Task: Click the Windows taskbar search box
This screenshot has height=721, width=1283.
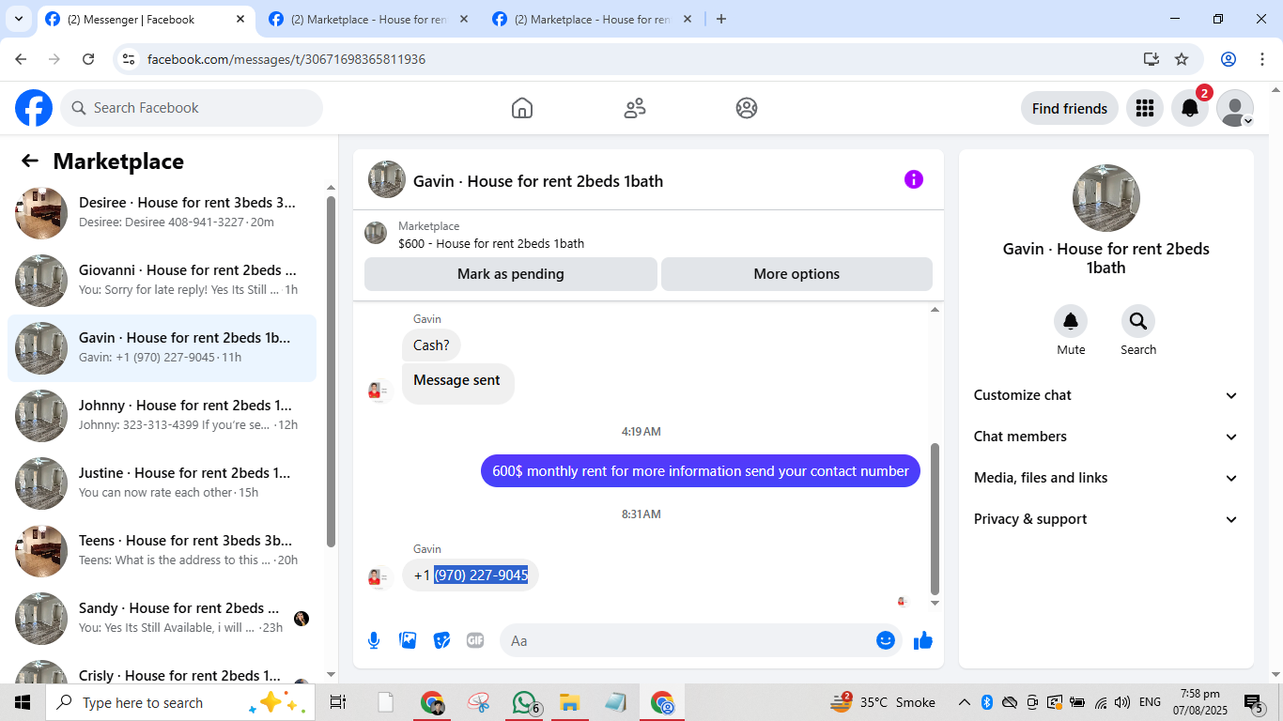Action: tap(180, 702)
